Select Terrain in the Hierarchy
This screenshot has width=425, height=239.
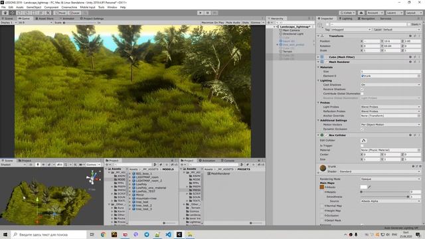tap(288, 51)
